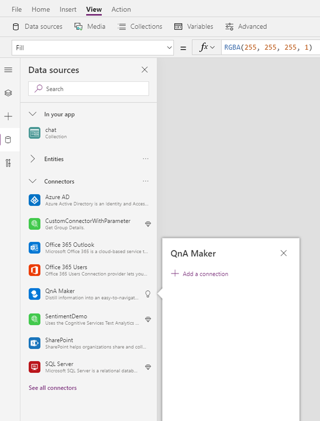Click CustomConnectorWithParameter premium diamond icon
The image size is (320, 421).
tap(148, 224)
